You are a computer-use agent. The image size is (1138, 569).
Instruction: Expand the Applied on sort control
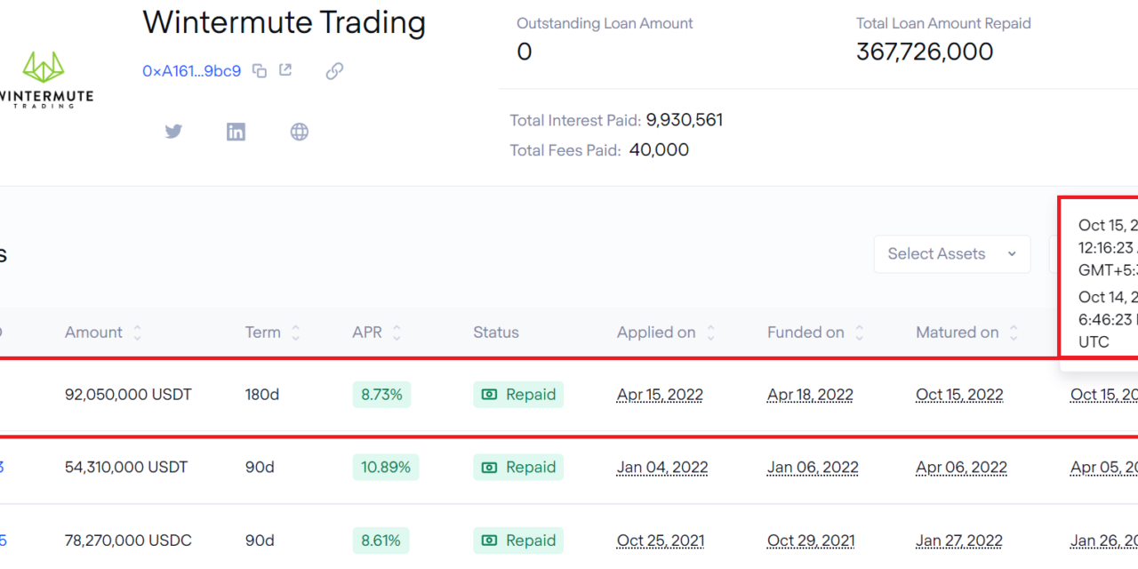pos(710,332)
